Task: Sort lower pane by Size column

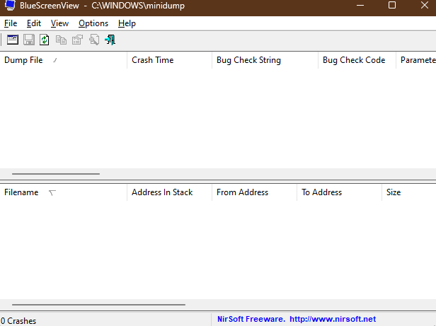Action: coord(409,192)
